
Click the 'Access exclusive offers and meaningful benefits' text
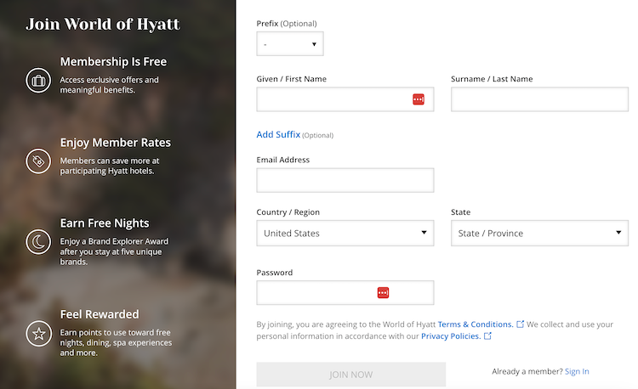[110, 85]
